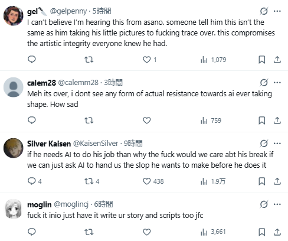Retweet Silver Kaisen's post with 4 retweets

point(92,181)
